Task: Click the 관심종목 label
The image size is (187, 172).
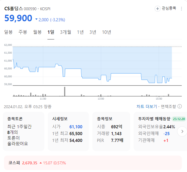Action: (169, 8)
